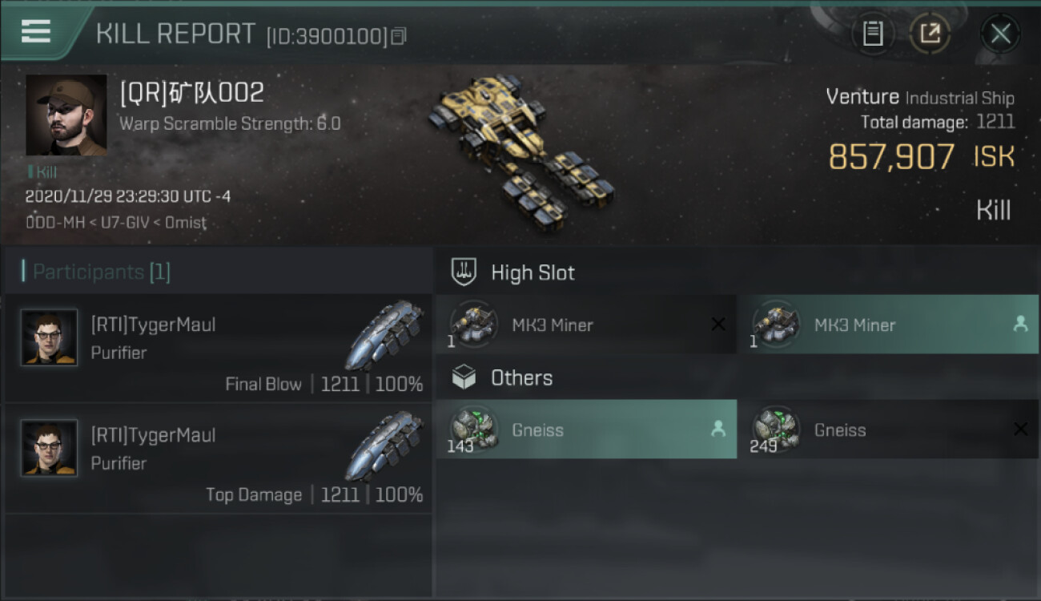This screenshot has height=601, width=1041.
Task: Select the dropped MK3 Miner item
Action: 888,325
